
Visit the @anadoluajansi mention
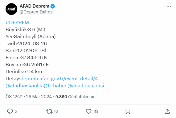(x=86, y=86)
